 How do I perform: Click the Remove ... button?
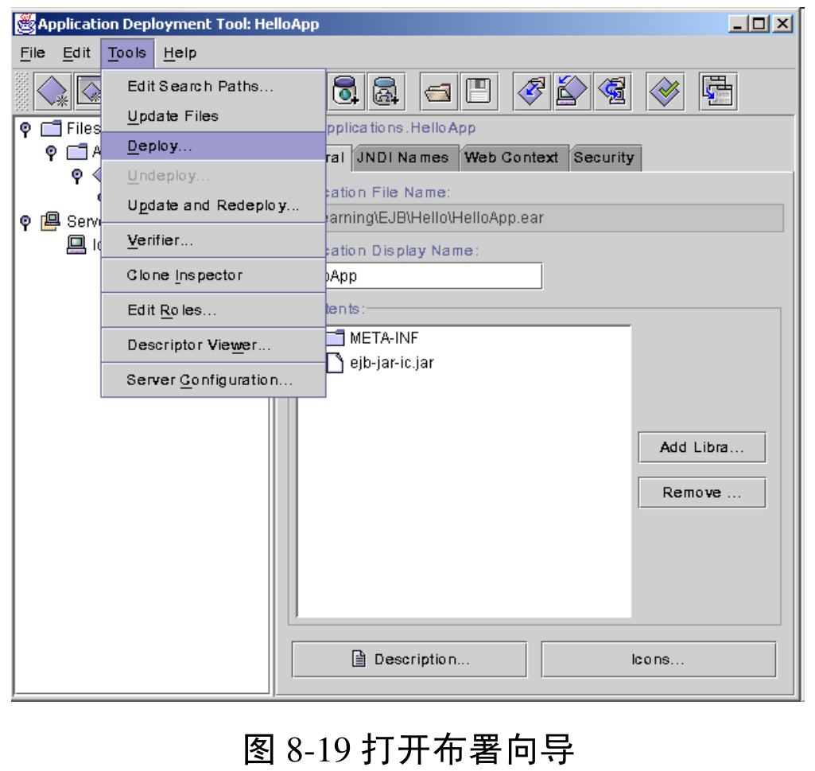pos(701,493)
